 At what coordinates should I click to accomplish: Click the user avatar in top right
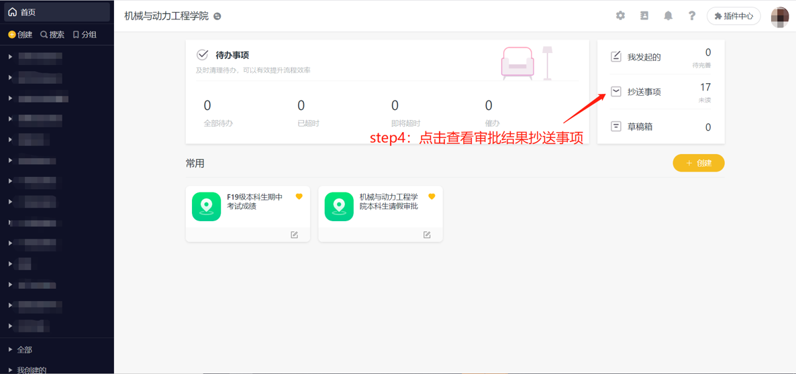click(779, 16)
